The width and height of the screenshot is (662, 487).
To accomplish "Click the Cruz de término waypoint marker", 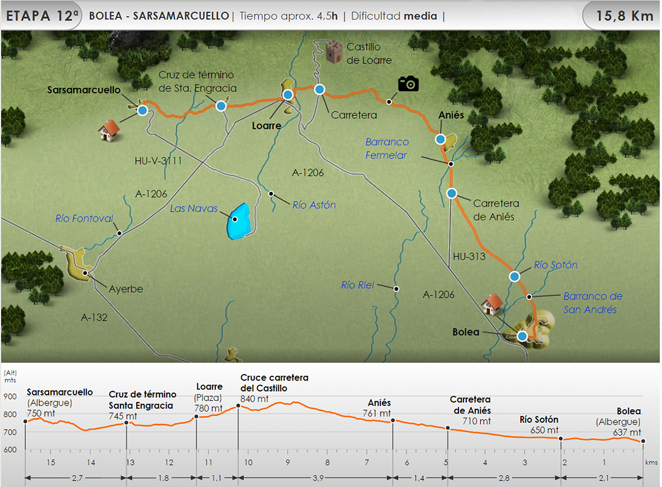I will [x=221, y=106].
